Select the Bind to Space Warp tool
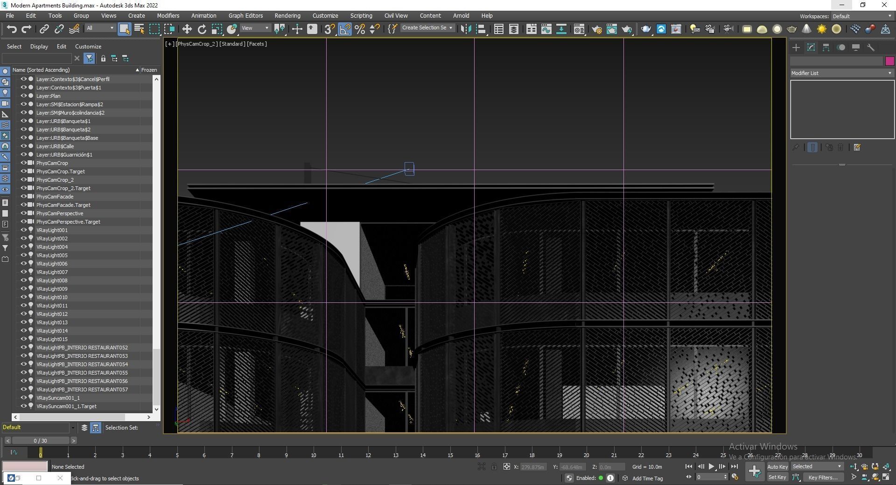 point(74,29)
